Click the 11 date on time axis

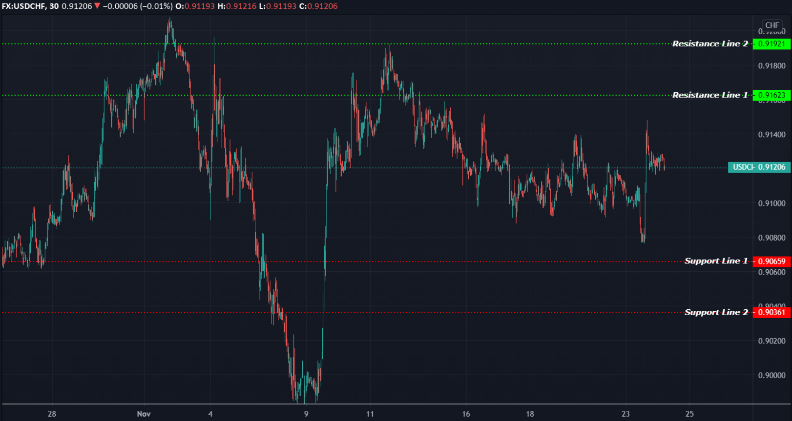coord(370,414)
